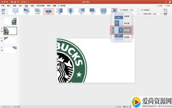This screenshot has width=172, height=108.
Task: Open the effect options dropdown button
Action: [114, 10]
